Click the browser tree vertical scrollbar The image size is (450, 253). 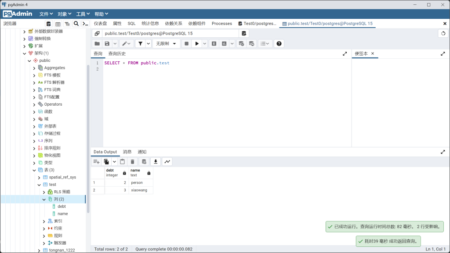88,139
